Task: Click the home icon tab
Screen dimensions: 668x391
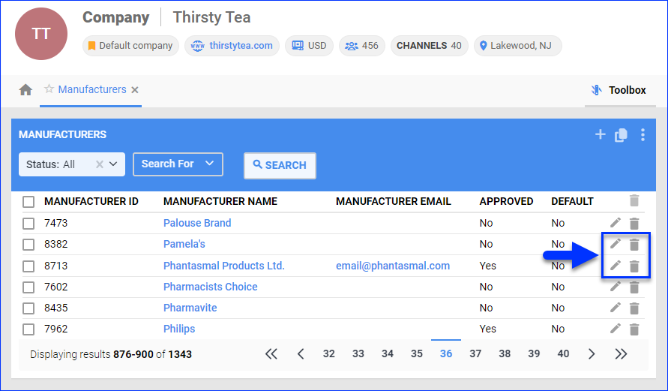Action: 25,90
